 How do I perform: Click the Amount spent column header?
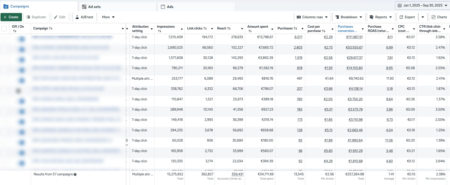tap(258, 27)
